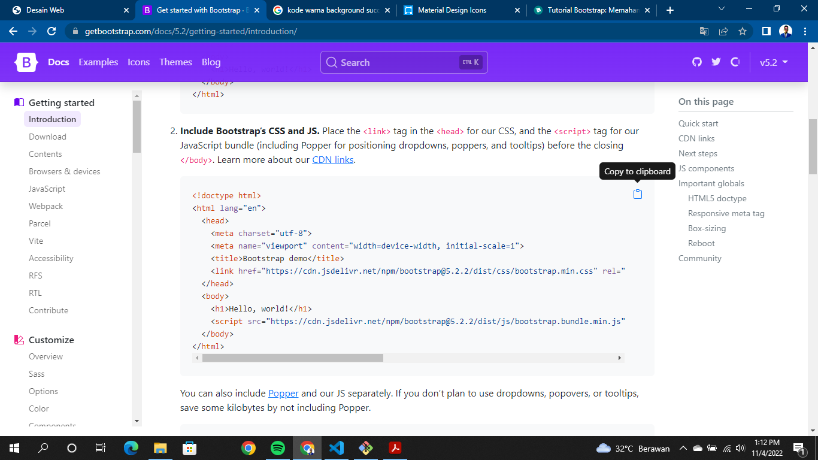The image size is (818, 460).
Task: Click share page icon in address bar
Action: point(723,31)
